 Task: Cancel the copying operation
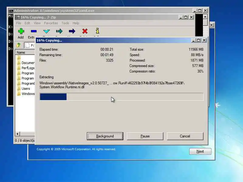coord(185,136)
